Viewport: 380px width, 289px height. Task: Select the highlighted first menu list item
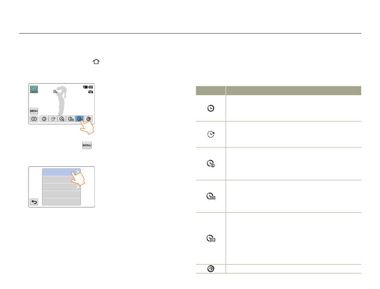pyautogui.click(x=61, y=172)
